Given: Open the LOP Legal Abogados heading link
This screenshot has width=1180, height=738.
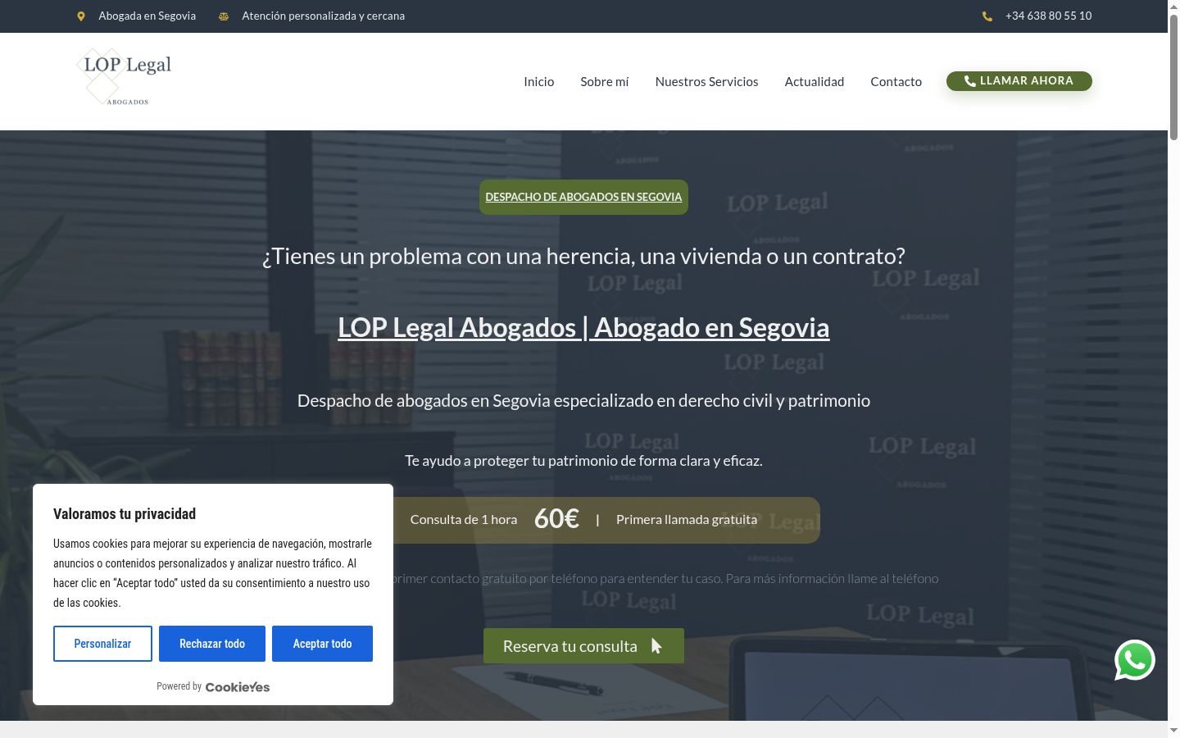Looking at the screenshot, I should (583, 327).
